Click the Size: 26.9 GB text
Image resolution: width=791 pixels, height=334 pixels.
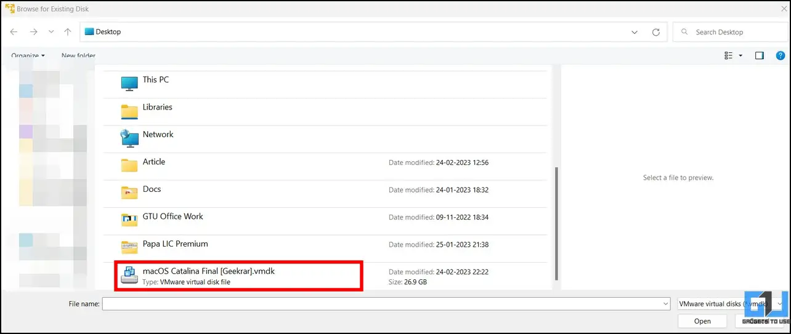pyautogui.click(x=408, y=282)
